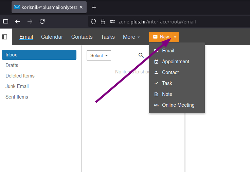Screen dimensions: 250x172
Task: Expand the New button dropdown arrow
Action: pyautogui.click(x=175, y=37)
